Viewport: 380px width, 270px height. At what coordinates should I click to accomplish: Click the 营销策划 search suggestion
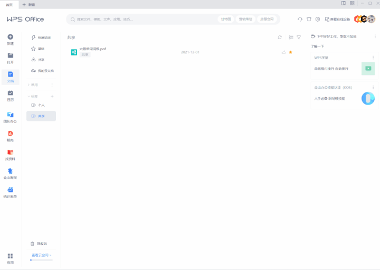[x=245, y=19]
